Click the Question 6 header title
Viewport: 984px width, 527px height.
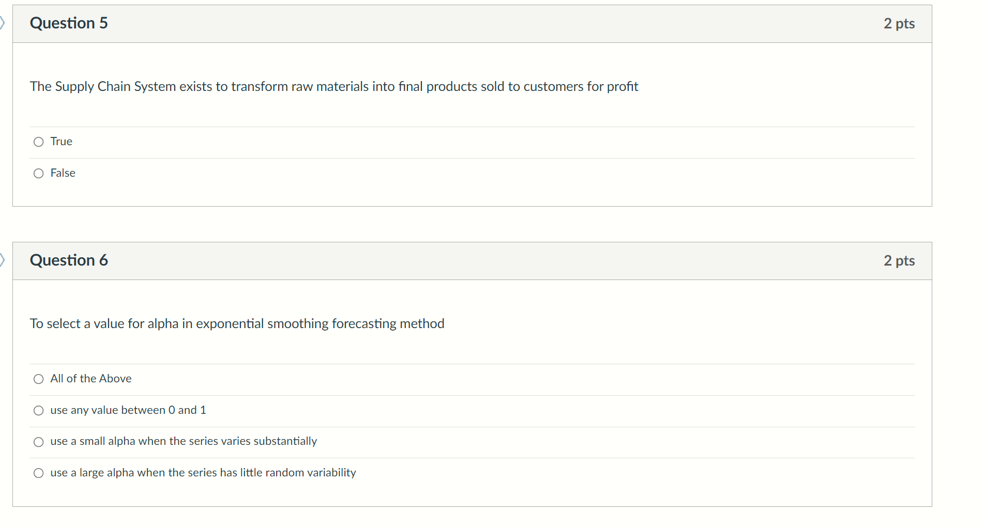coord(69,260)
